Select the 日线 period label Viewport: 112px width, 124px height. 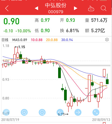point(5,40)
